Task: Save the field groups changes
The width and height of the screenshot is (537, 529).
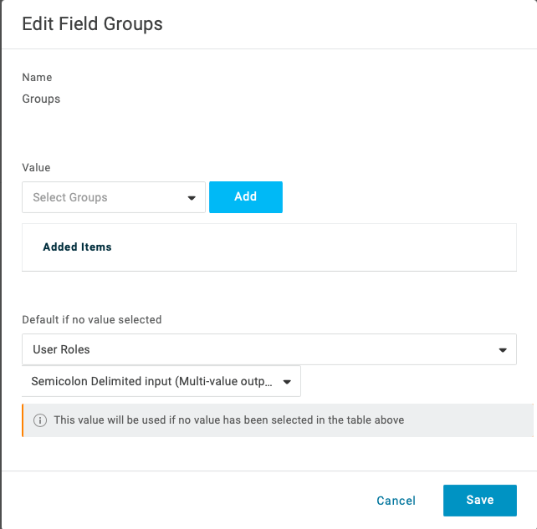Action: point(480,501)
